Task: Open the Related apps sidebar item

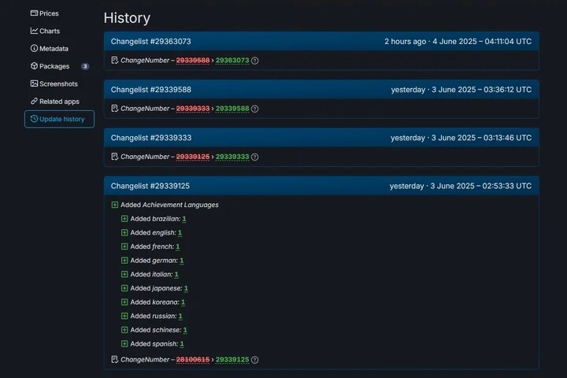Action: pyautogui.click(x=59, y=102)
